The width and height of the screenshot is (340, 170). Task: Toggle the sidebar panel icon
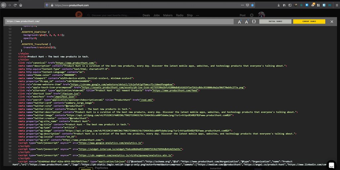tap(290, 5)
